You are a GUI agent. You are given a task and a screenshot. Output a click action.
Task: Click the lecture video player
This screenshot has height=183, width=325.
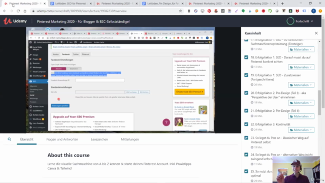point(120,80)
